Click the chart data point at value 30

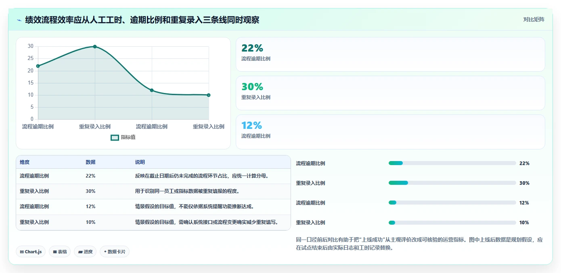click(95, 47)
